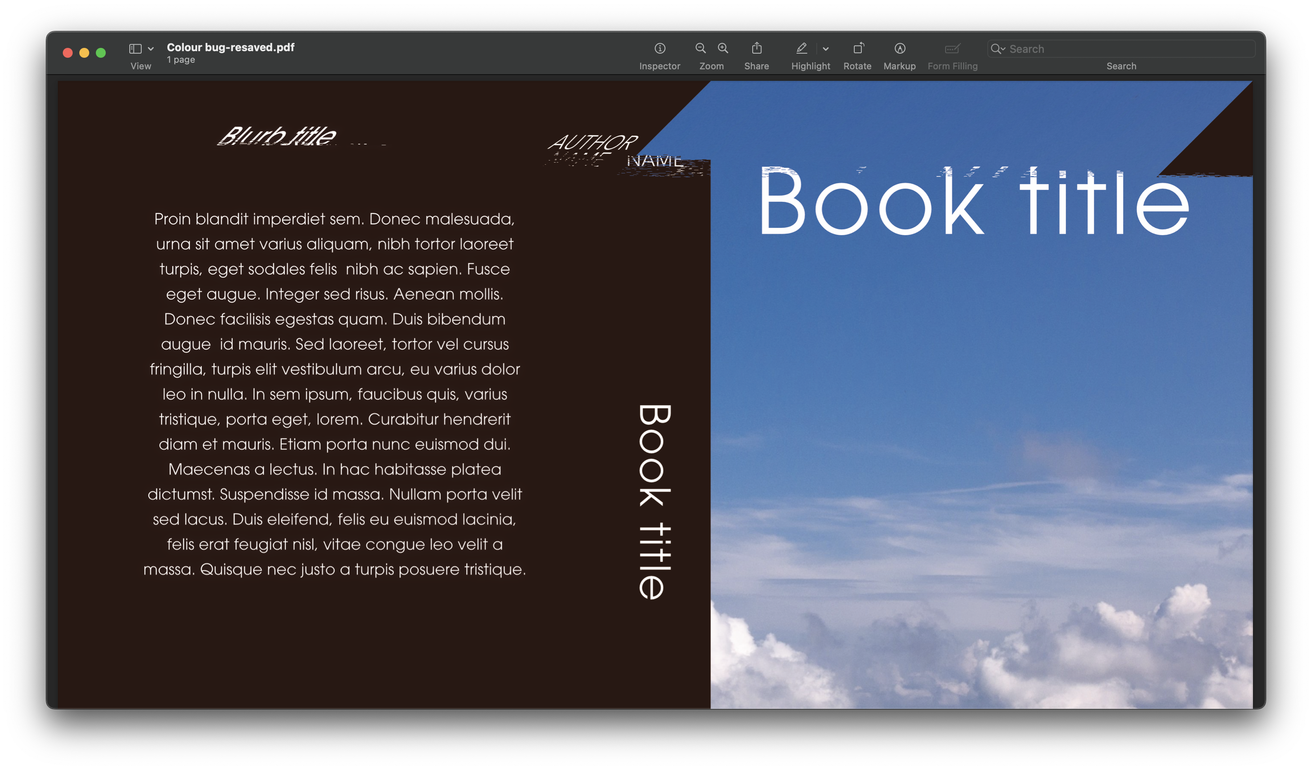Show the Markup toolbar
1312x770 pixels.
(x=900, y=48)
